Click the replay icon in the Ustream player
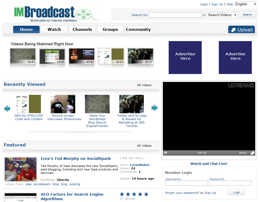The image size is (260, 202). click(166, 153)
